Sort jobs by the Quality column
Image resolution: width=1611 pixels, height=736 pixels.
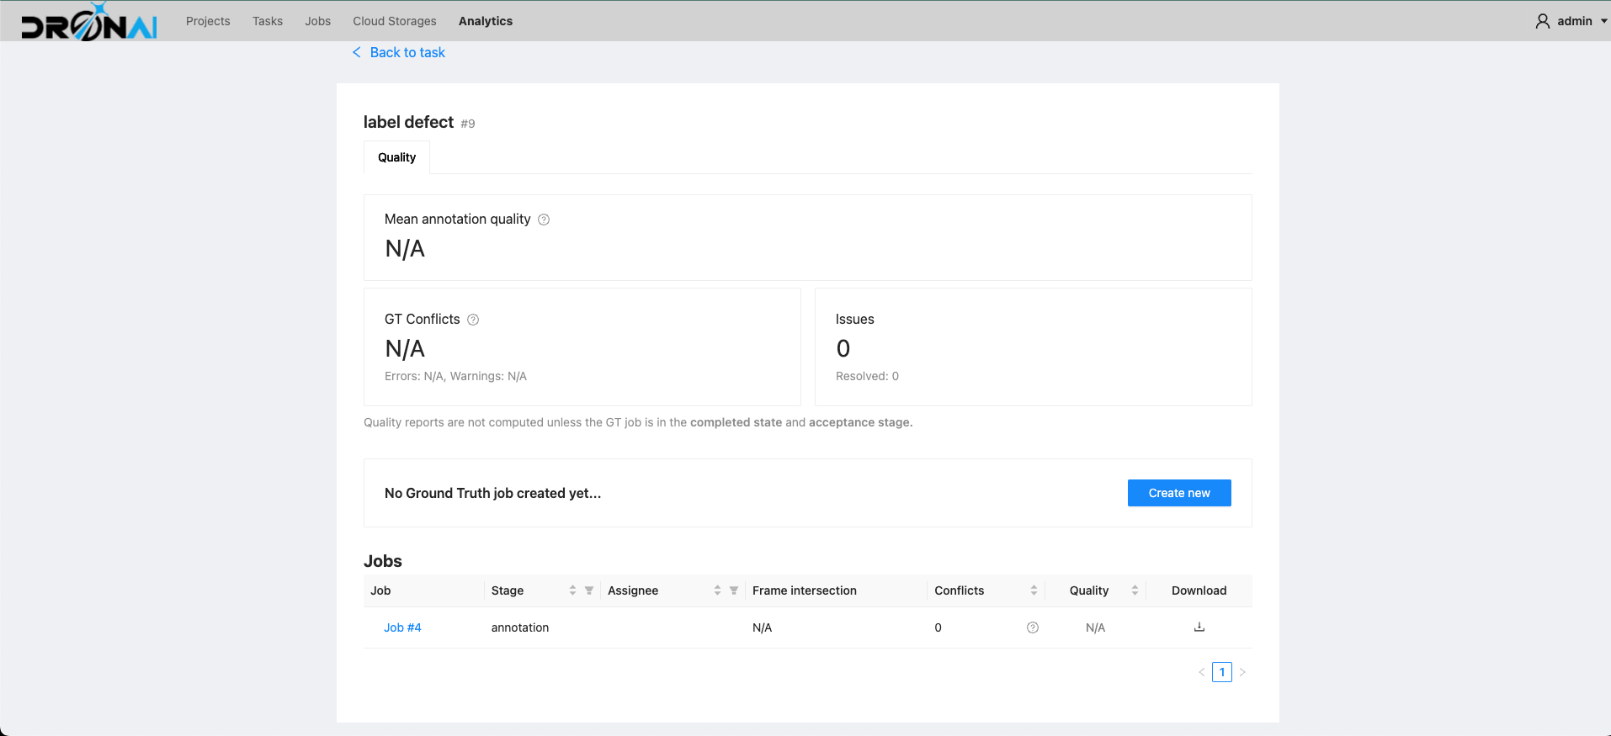[1135, 590]
